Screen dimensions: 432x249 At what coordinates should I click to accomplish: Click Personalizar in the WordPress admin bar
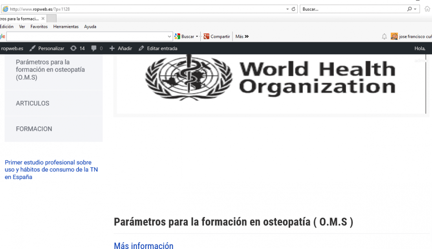point(47,48)
